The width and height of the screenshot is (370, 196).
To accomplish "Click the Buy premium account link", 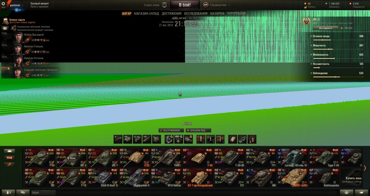I will (x=39, y=7).
